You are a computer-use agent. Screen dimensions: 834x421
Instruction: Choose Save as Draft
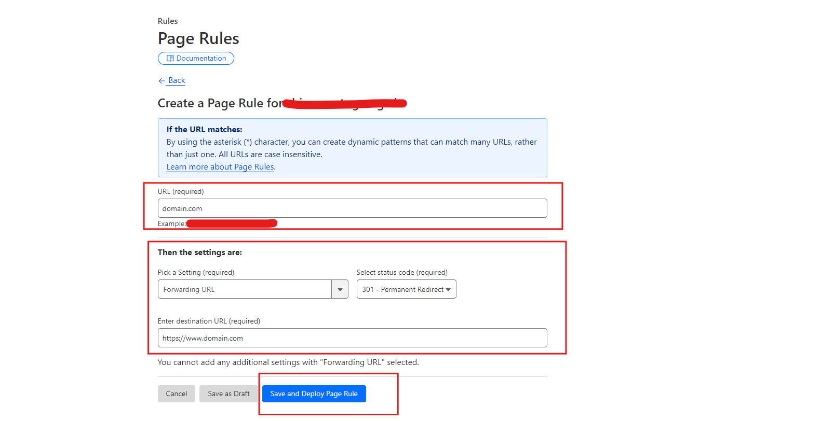coord(228,394)
